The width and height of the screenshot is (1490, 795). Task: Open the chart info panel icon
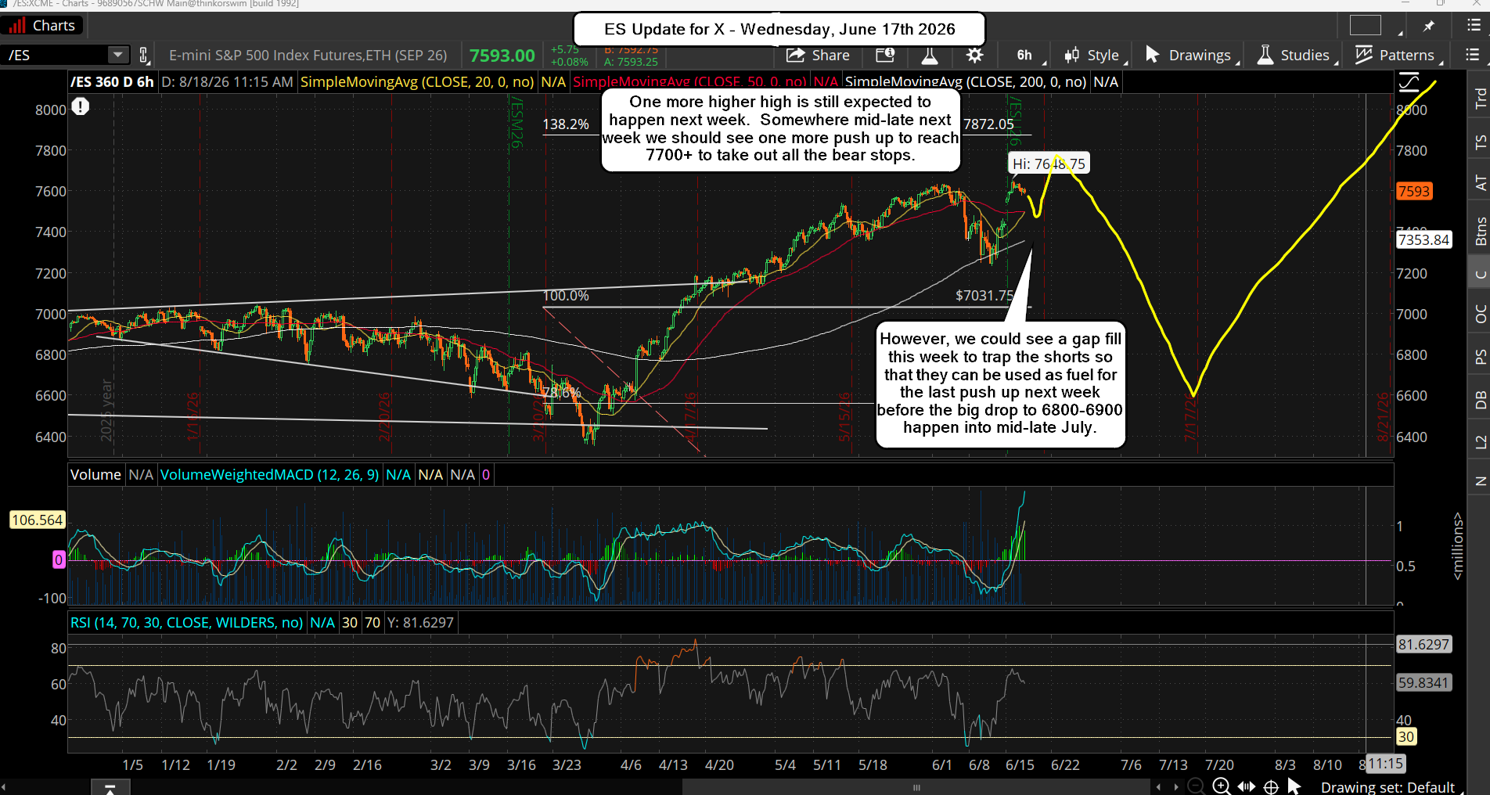point(885,55)
